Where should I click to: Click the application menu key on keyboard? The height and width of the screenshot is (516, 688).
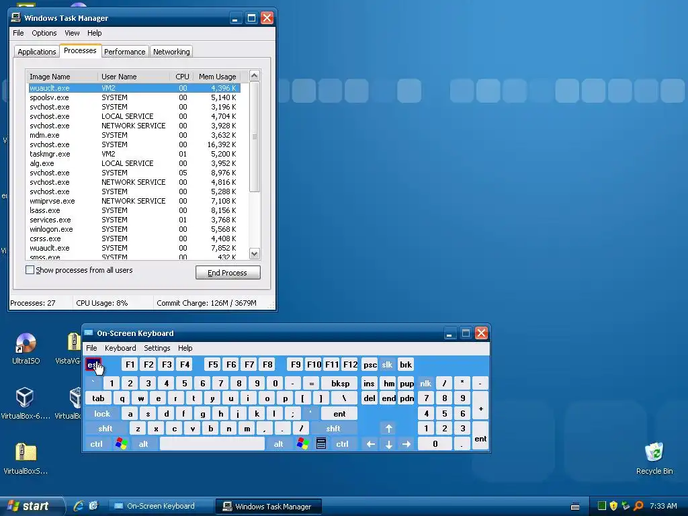(x=321, y=443)
